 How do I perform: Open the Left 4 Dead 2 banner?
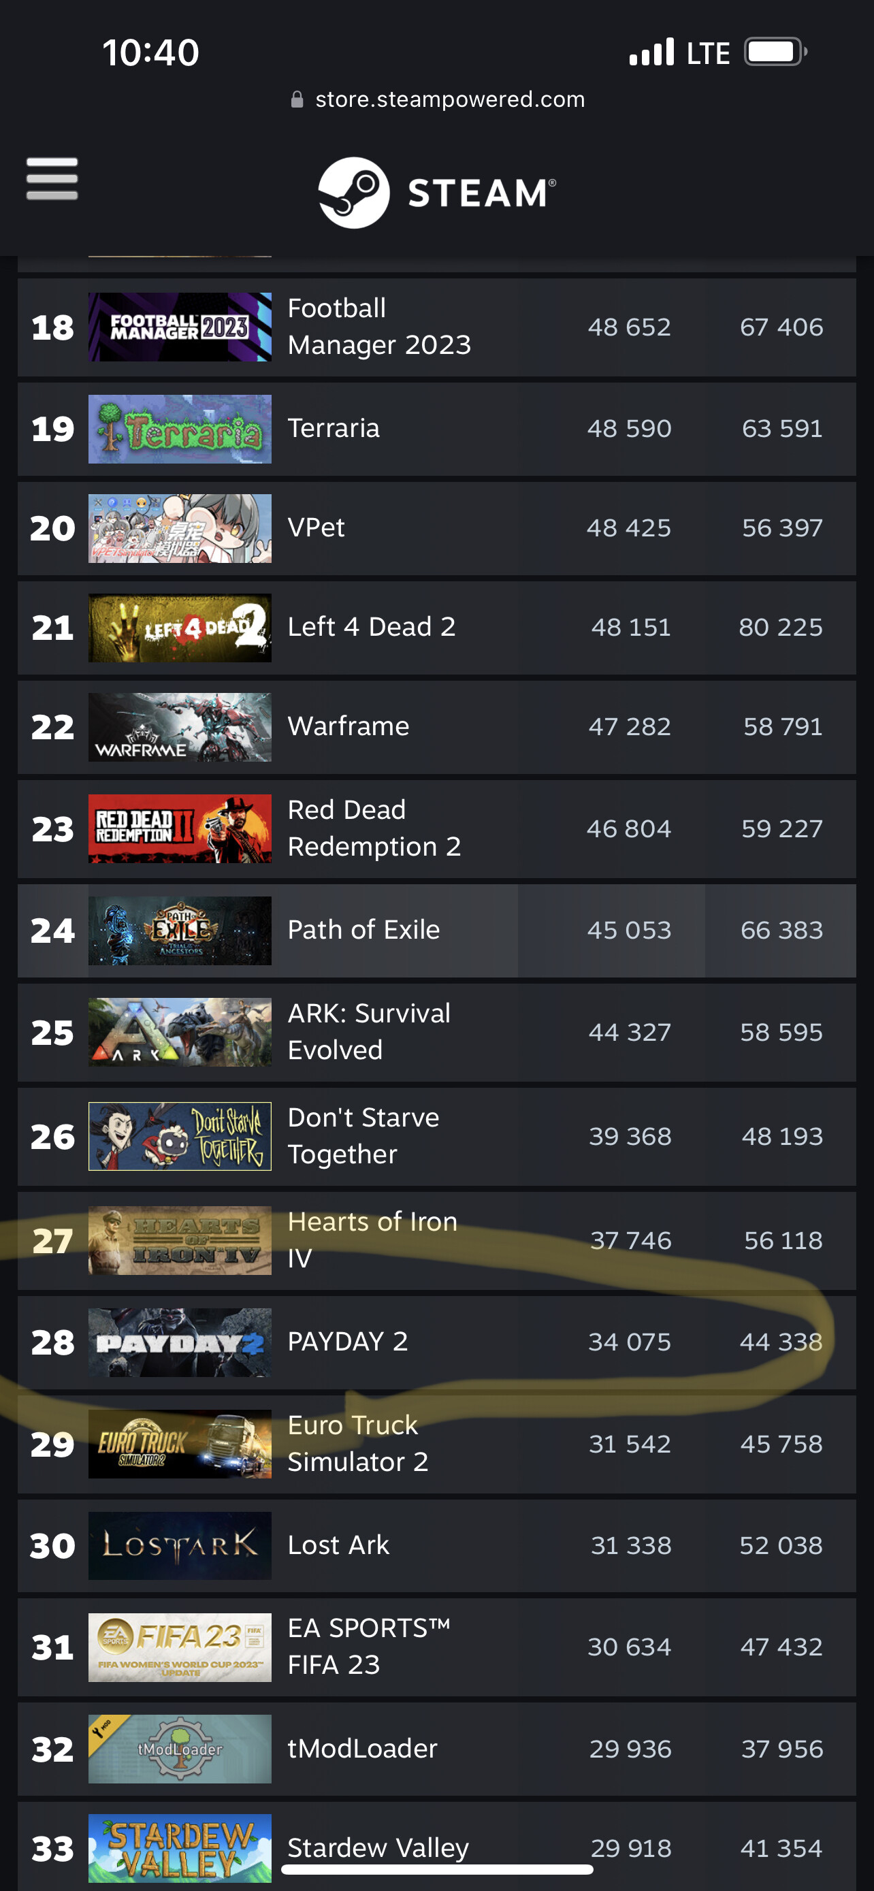(x=180, y=628)
